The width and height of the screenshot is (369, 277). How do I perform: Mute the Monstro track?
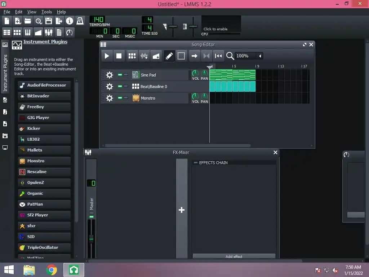coord(120,98)
